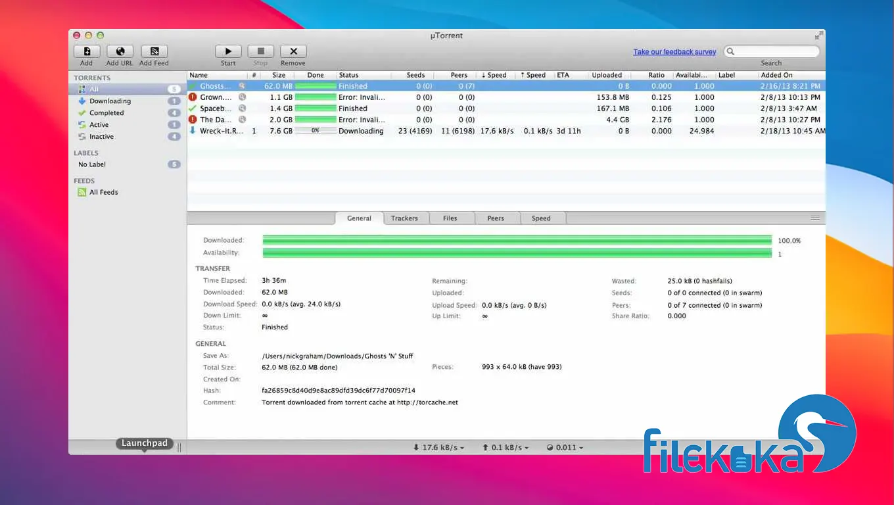
Task: Click the Add torrent toolbar icon
Action: [86, 51]
